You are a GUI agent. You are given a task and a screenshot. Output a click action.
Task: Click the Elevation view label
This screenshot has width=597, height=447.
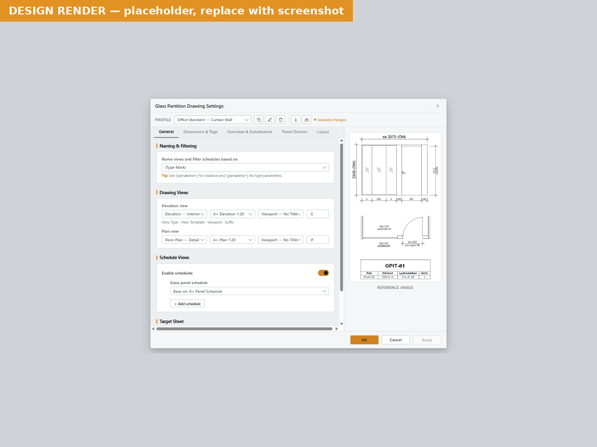click(x=175, y=206)
